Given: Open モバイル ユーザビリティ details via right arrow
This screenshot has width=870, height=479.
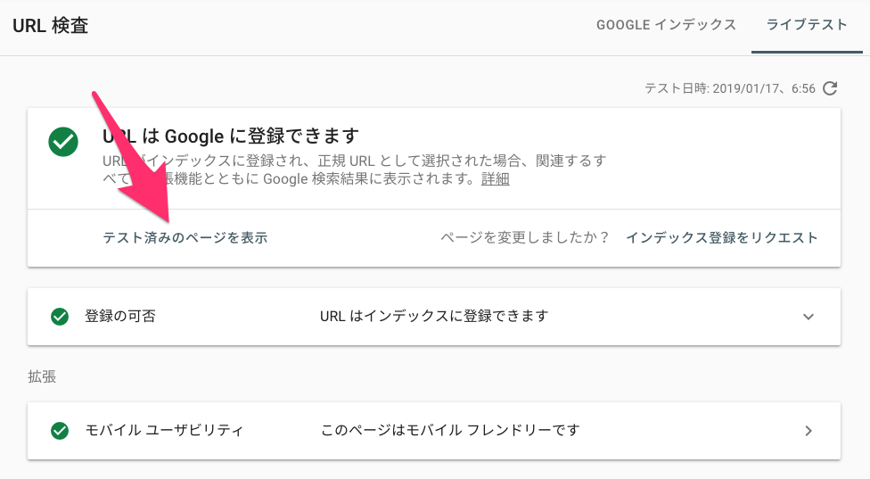Looking at the screenshot, I should click(x=808, y=431).
